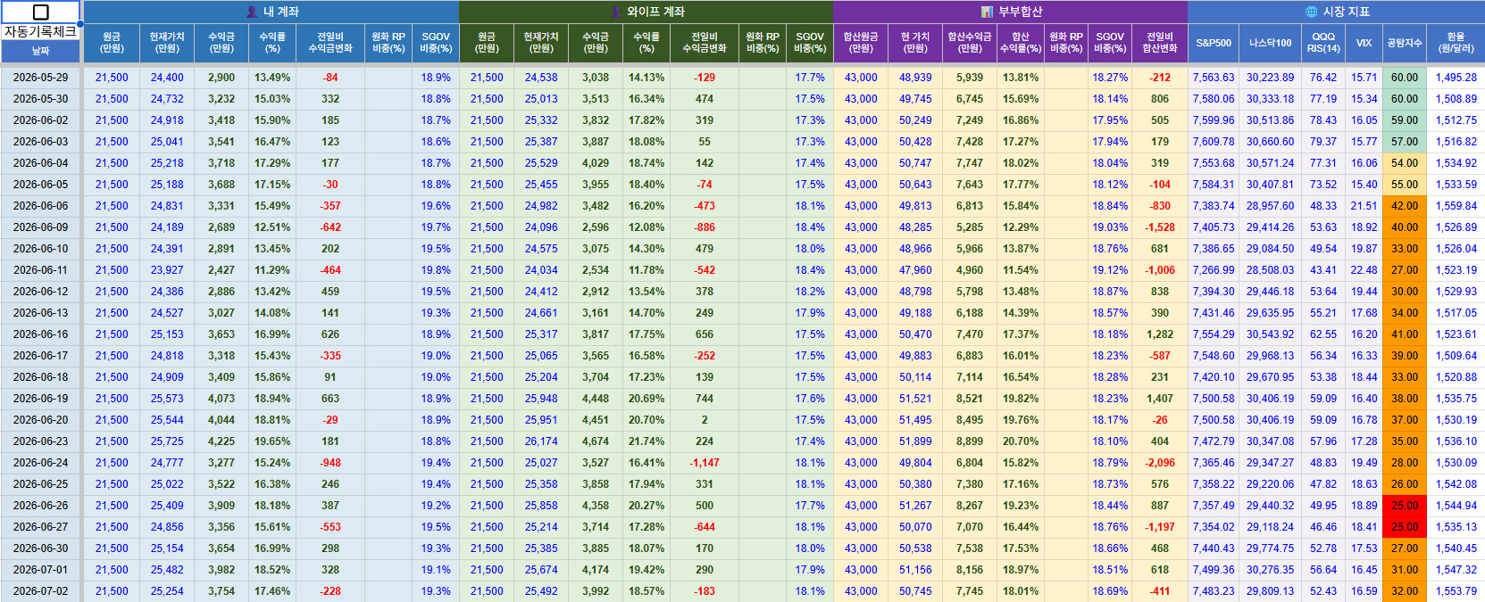
Task: Select the VIX column header
Action: 1364,43
